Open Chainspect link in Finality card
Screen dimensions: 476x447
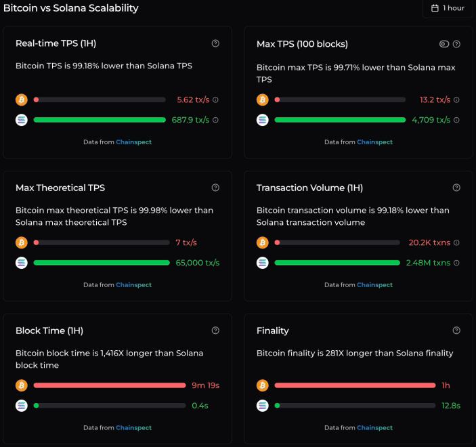click(374, 428)
